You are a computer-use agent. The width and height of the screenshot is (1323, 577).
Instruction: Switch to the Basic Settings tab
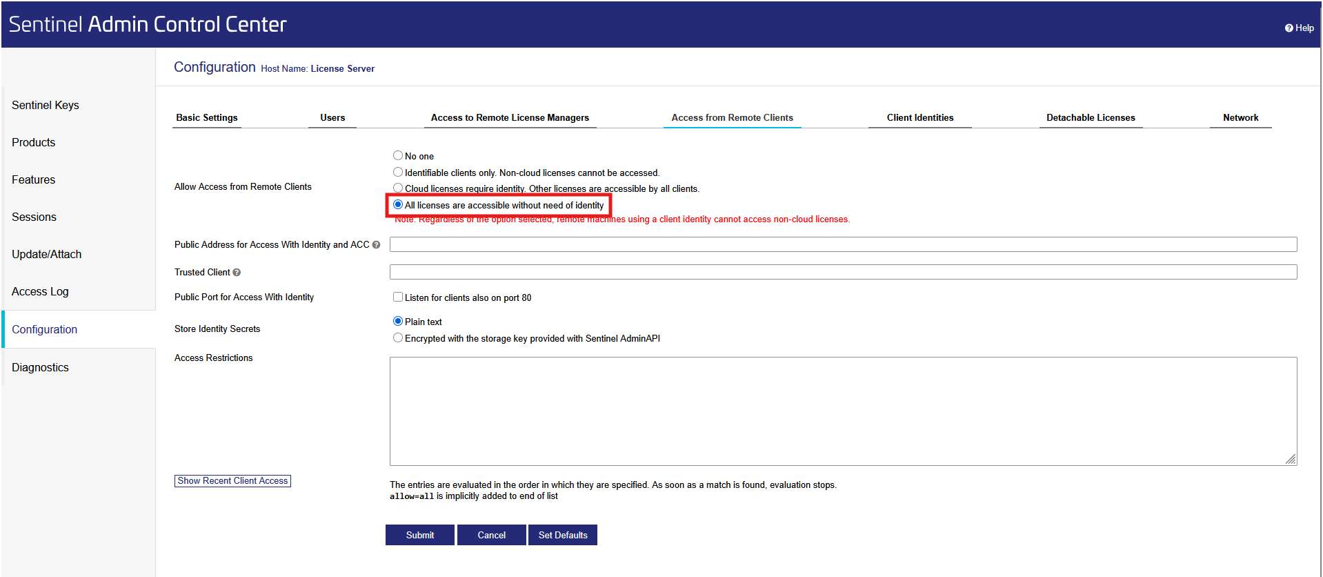pos(207,117)
